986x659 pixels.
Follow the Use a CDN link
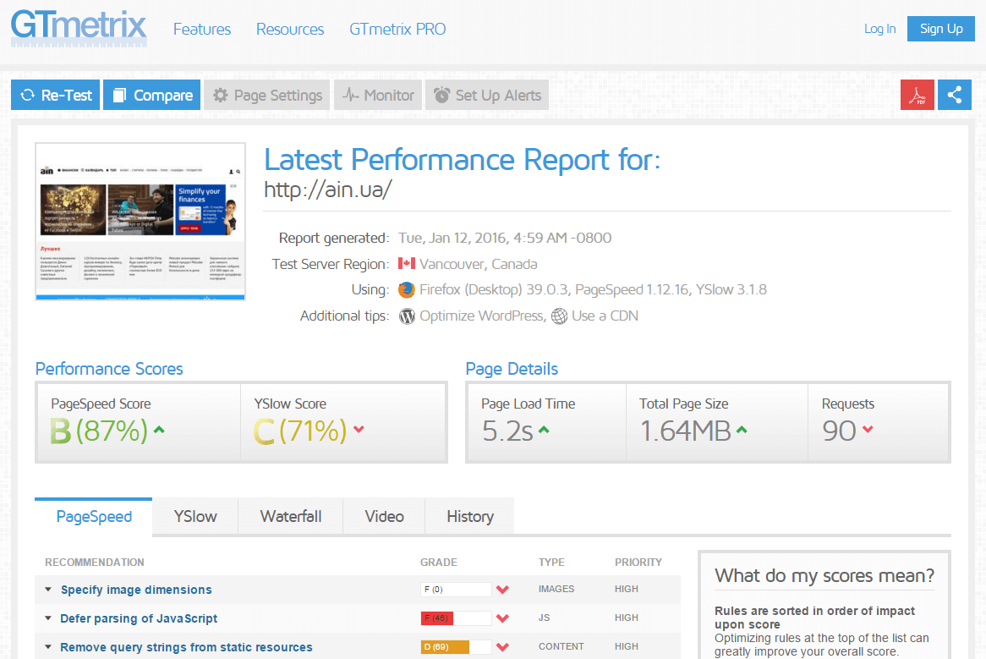click(605, 316)
